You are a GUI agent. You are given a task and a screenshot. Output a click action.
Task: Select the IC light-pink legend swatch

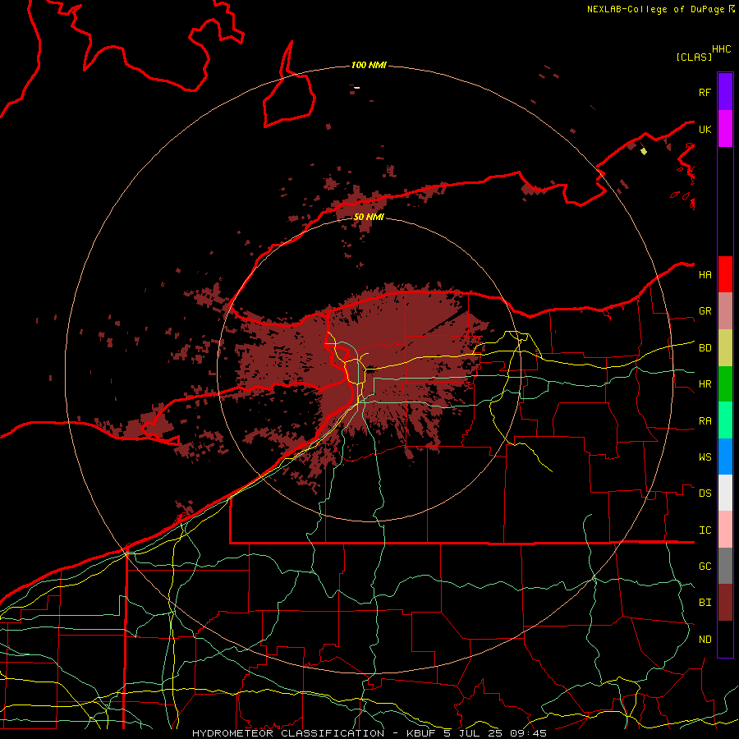click(x=725, y=530)
